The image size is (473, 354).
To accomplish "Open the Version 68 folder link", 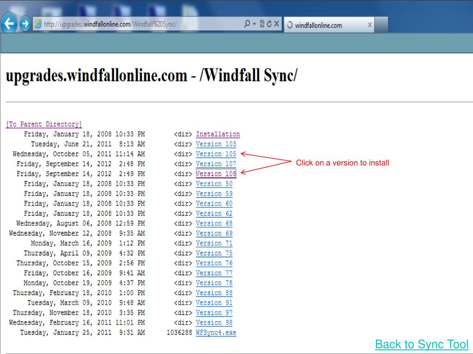I will [x=214, y=224].
